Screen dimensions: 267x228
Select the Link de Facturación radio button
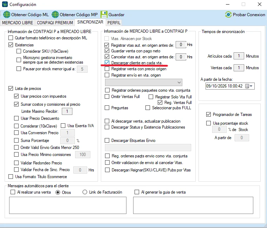tap(85, 192)
